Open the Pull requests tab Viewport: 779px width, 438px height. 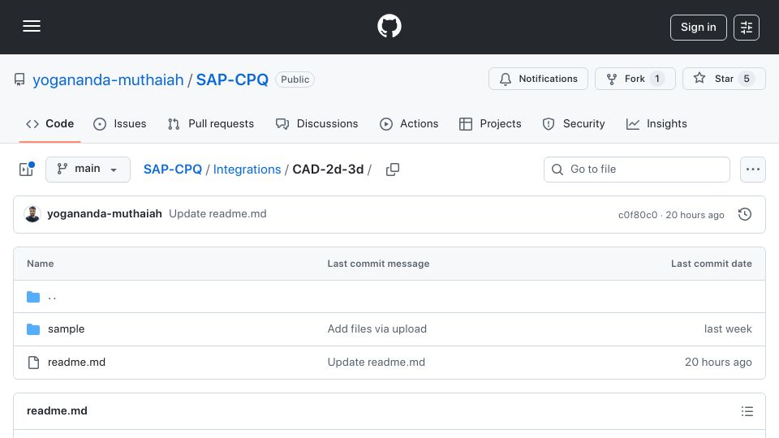[211, 123]
